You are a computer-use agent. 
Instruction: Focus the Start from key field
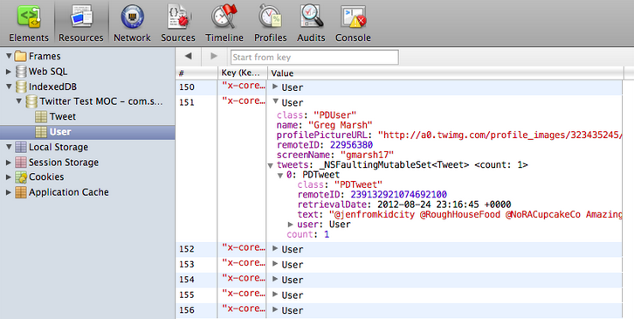(314, 57)
